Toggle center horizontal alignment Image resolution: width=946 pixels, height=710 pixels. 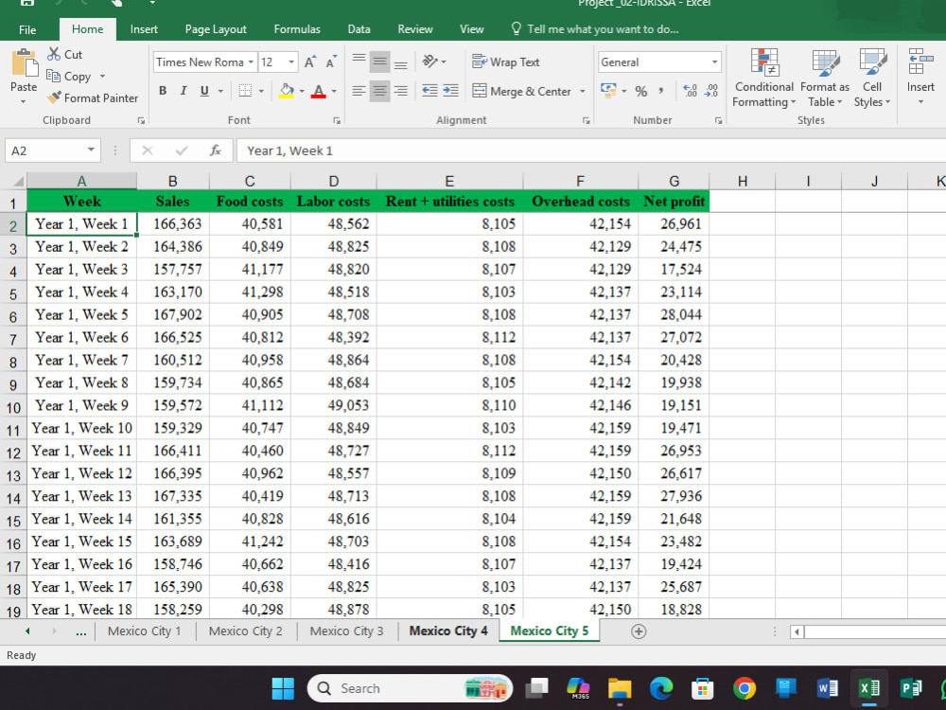pyautogui.click(x=379, y=91)
